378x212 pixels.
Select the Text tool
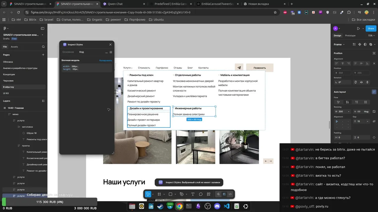[193, 194]
